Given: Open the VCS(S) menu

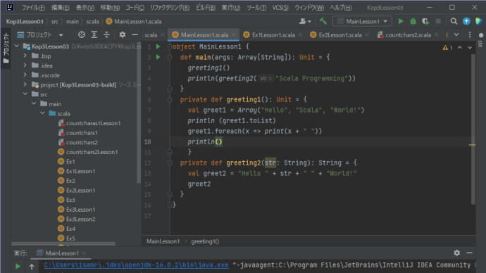Looking at the screenshot, I should point(280,8).
